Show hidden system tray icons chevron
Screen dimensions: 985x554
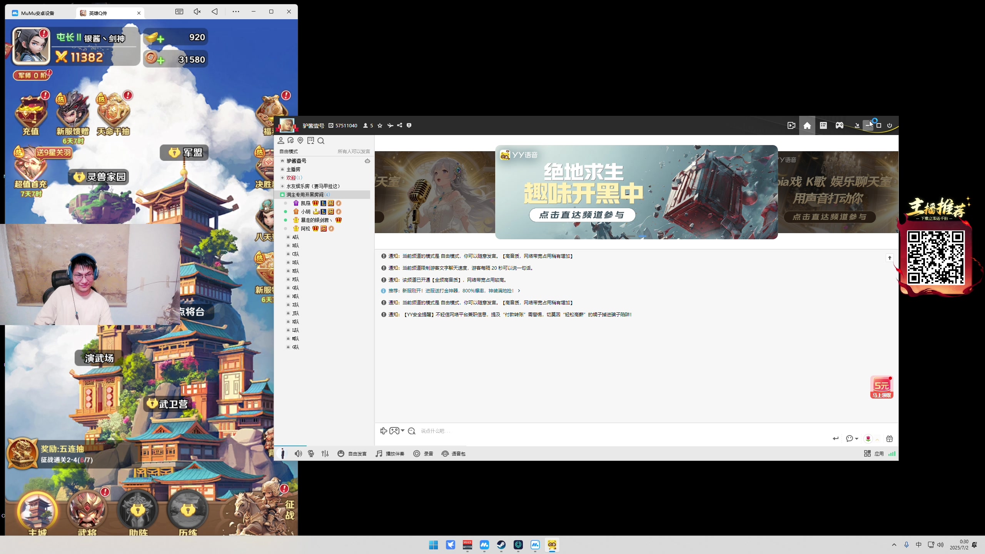894,545
